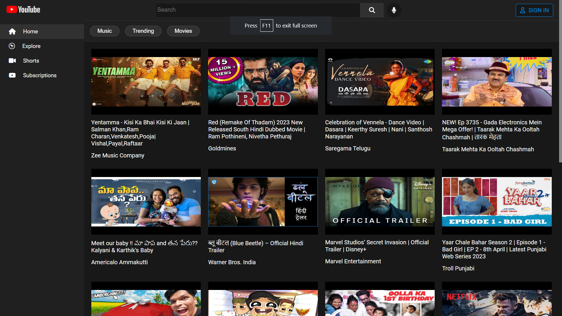Open the Golla Ka 1st Birthday thumbnail
The height and width of the screenshot is (316, 562).
[380, 299]
